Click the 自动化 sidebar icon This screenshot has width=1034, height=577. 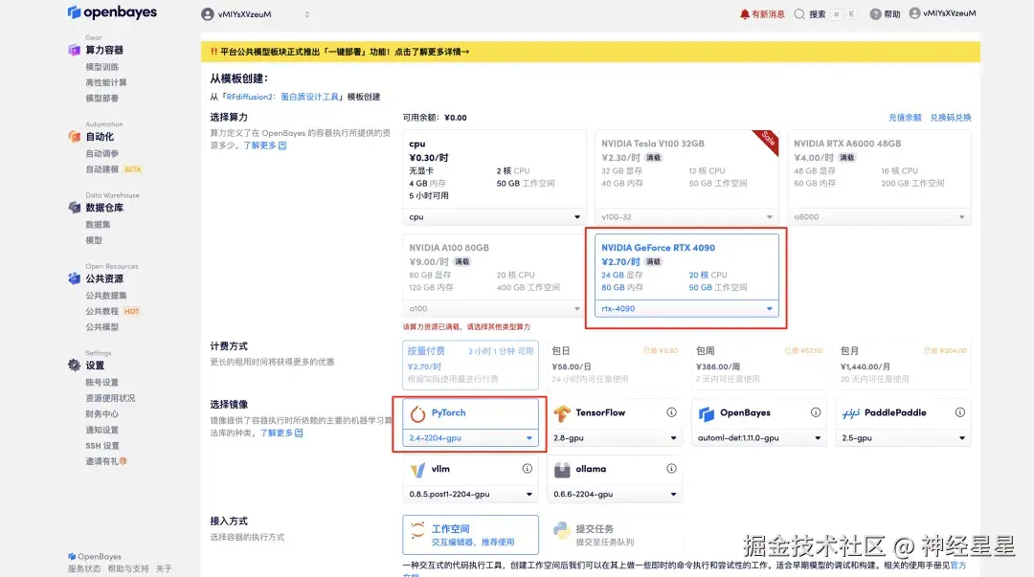pyautogui.click(x=74, y=137)
